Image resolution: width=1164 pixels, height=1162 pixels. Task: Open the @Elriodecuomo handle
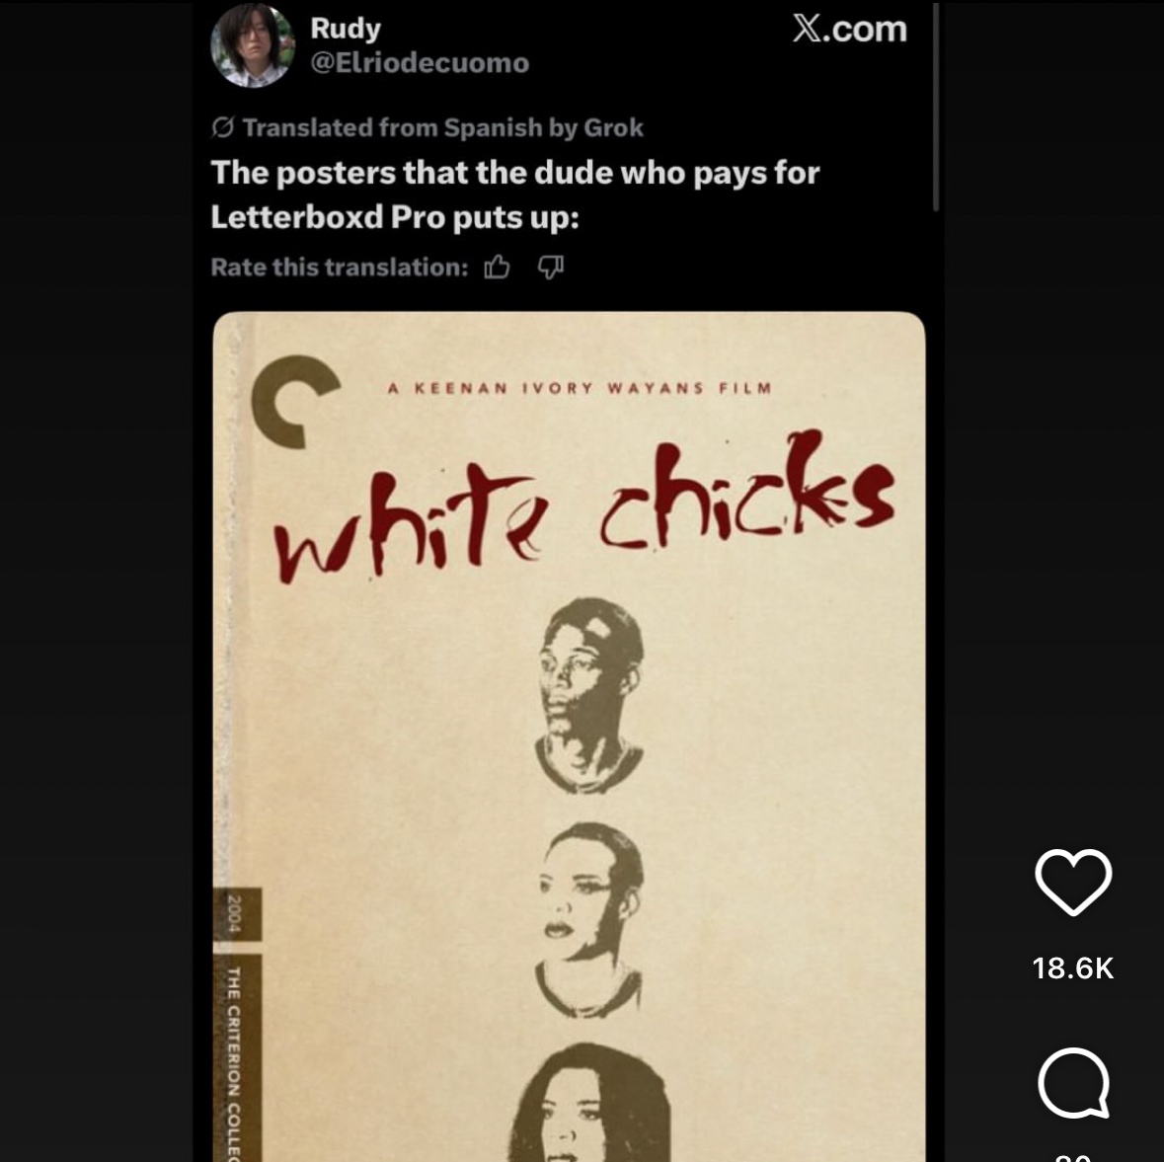pyautogui.click(x=420, y=63)
